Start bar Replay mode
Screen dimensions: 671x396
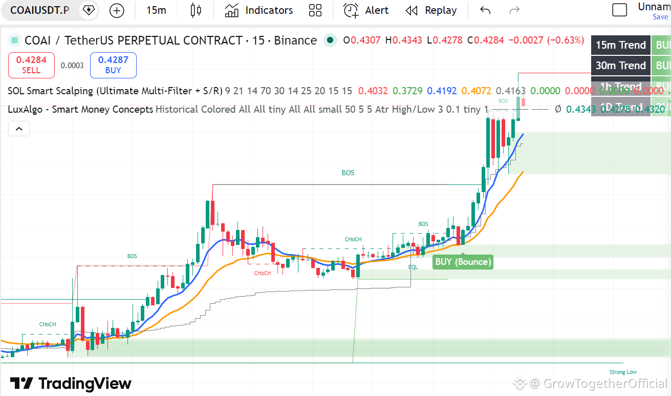pos(431,10)
